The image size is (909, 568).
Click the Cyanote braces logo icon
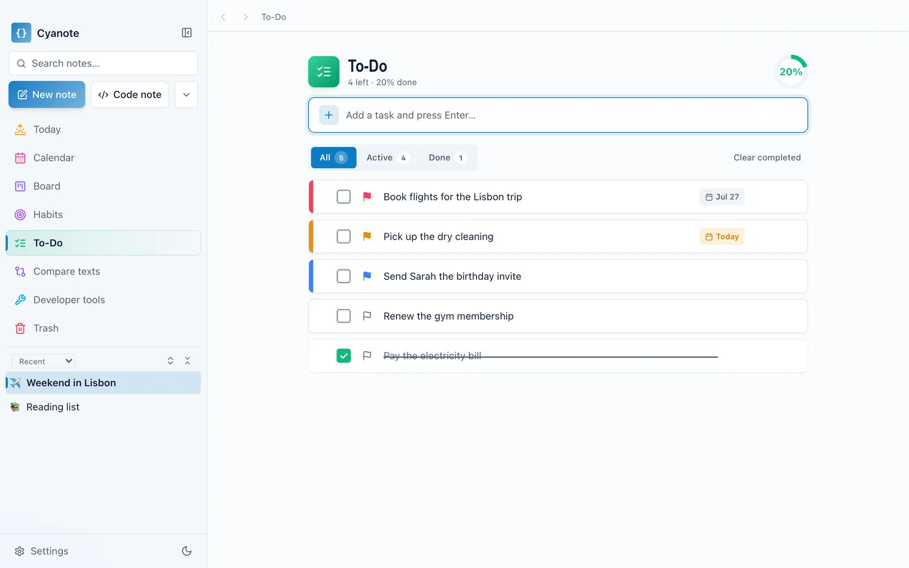[x=21, y=33]
